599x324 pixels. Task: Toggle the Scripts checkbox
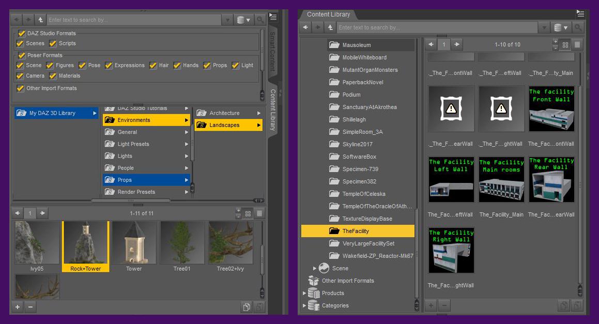pos(53,43)
